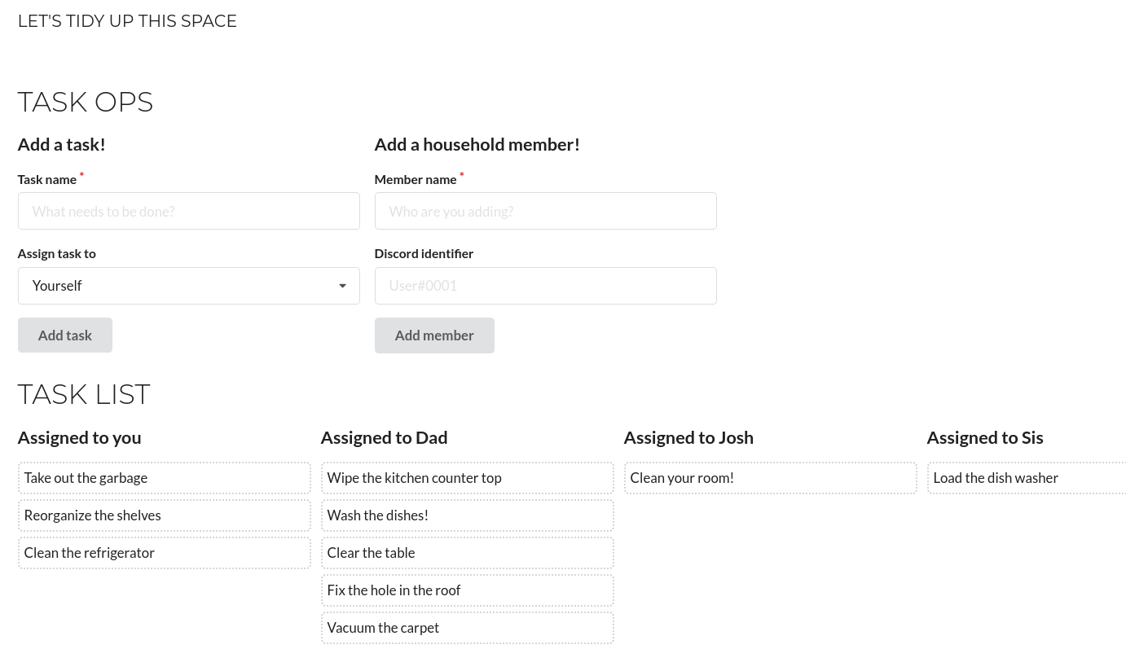The image size is (1126, 671).
Task: Click Josh's Clean your room! task
Action: tap(770, 478)
